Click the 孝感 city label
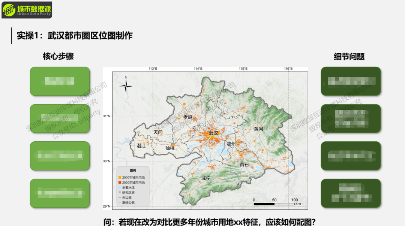 click(x=187, y=117)
